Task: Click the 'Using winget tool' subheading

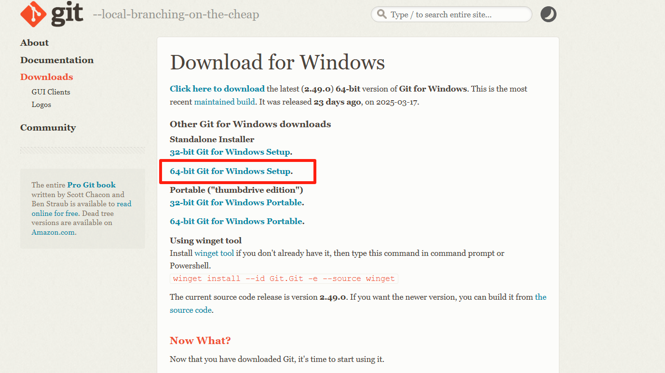Action: click(206, 240)
